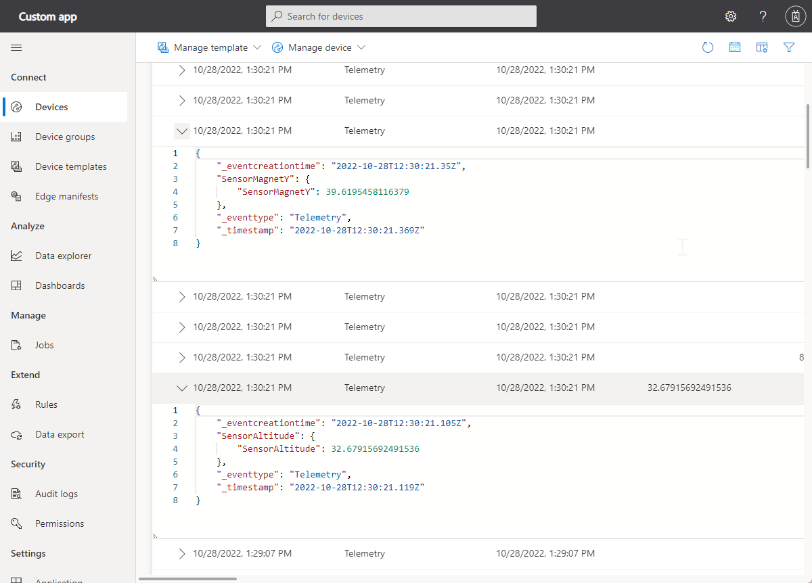Apply a filter to the raw data
Image resolution: width=812 pixels, height=583 pixels.
pyautogui.click(x=789, y=47)
